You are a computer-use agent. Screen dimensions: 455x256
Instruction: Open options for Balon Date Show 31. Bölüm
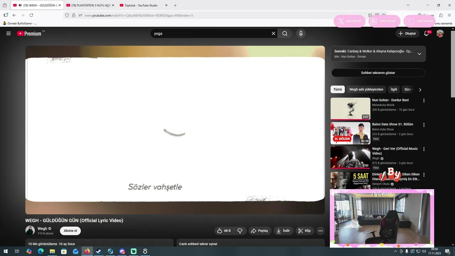tap(424, 125)
